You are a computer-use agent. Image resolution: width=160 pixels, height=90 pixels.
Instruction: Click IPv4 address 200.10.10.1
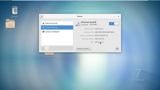99,29
